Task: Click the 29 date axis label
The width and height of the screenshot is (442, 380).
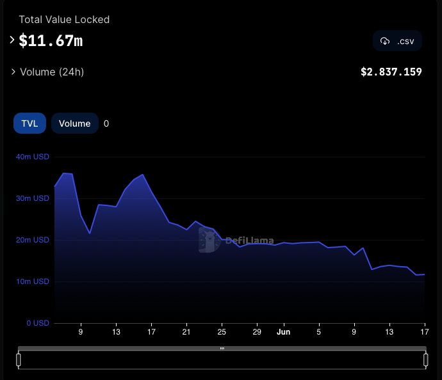Action: [257, 332]
